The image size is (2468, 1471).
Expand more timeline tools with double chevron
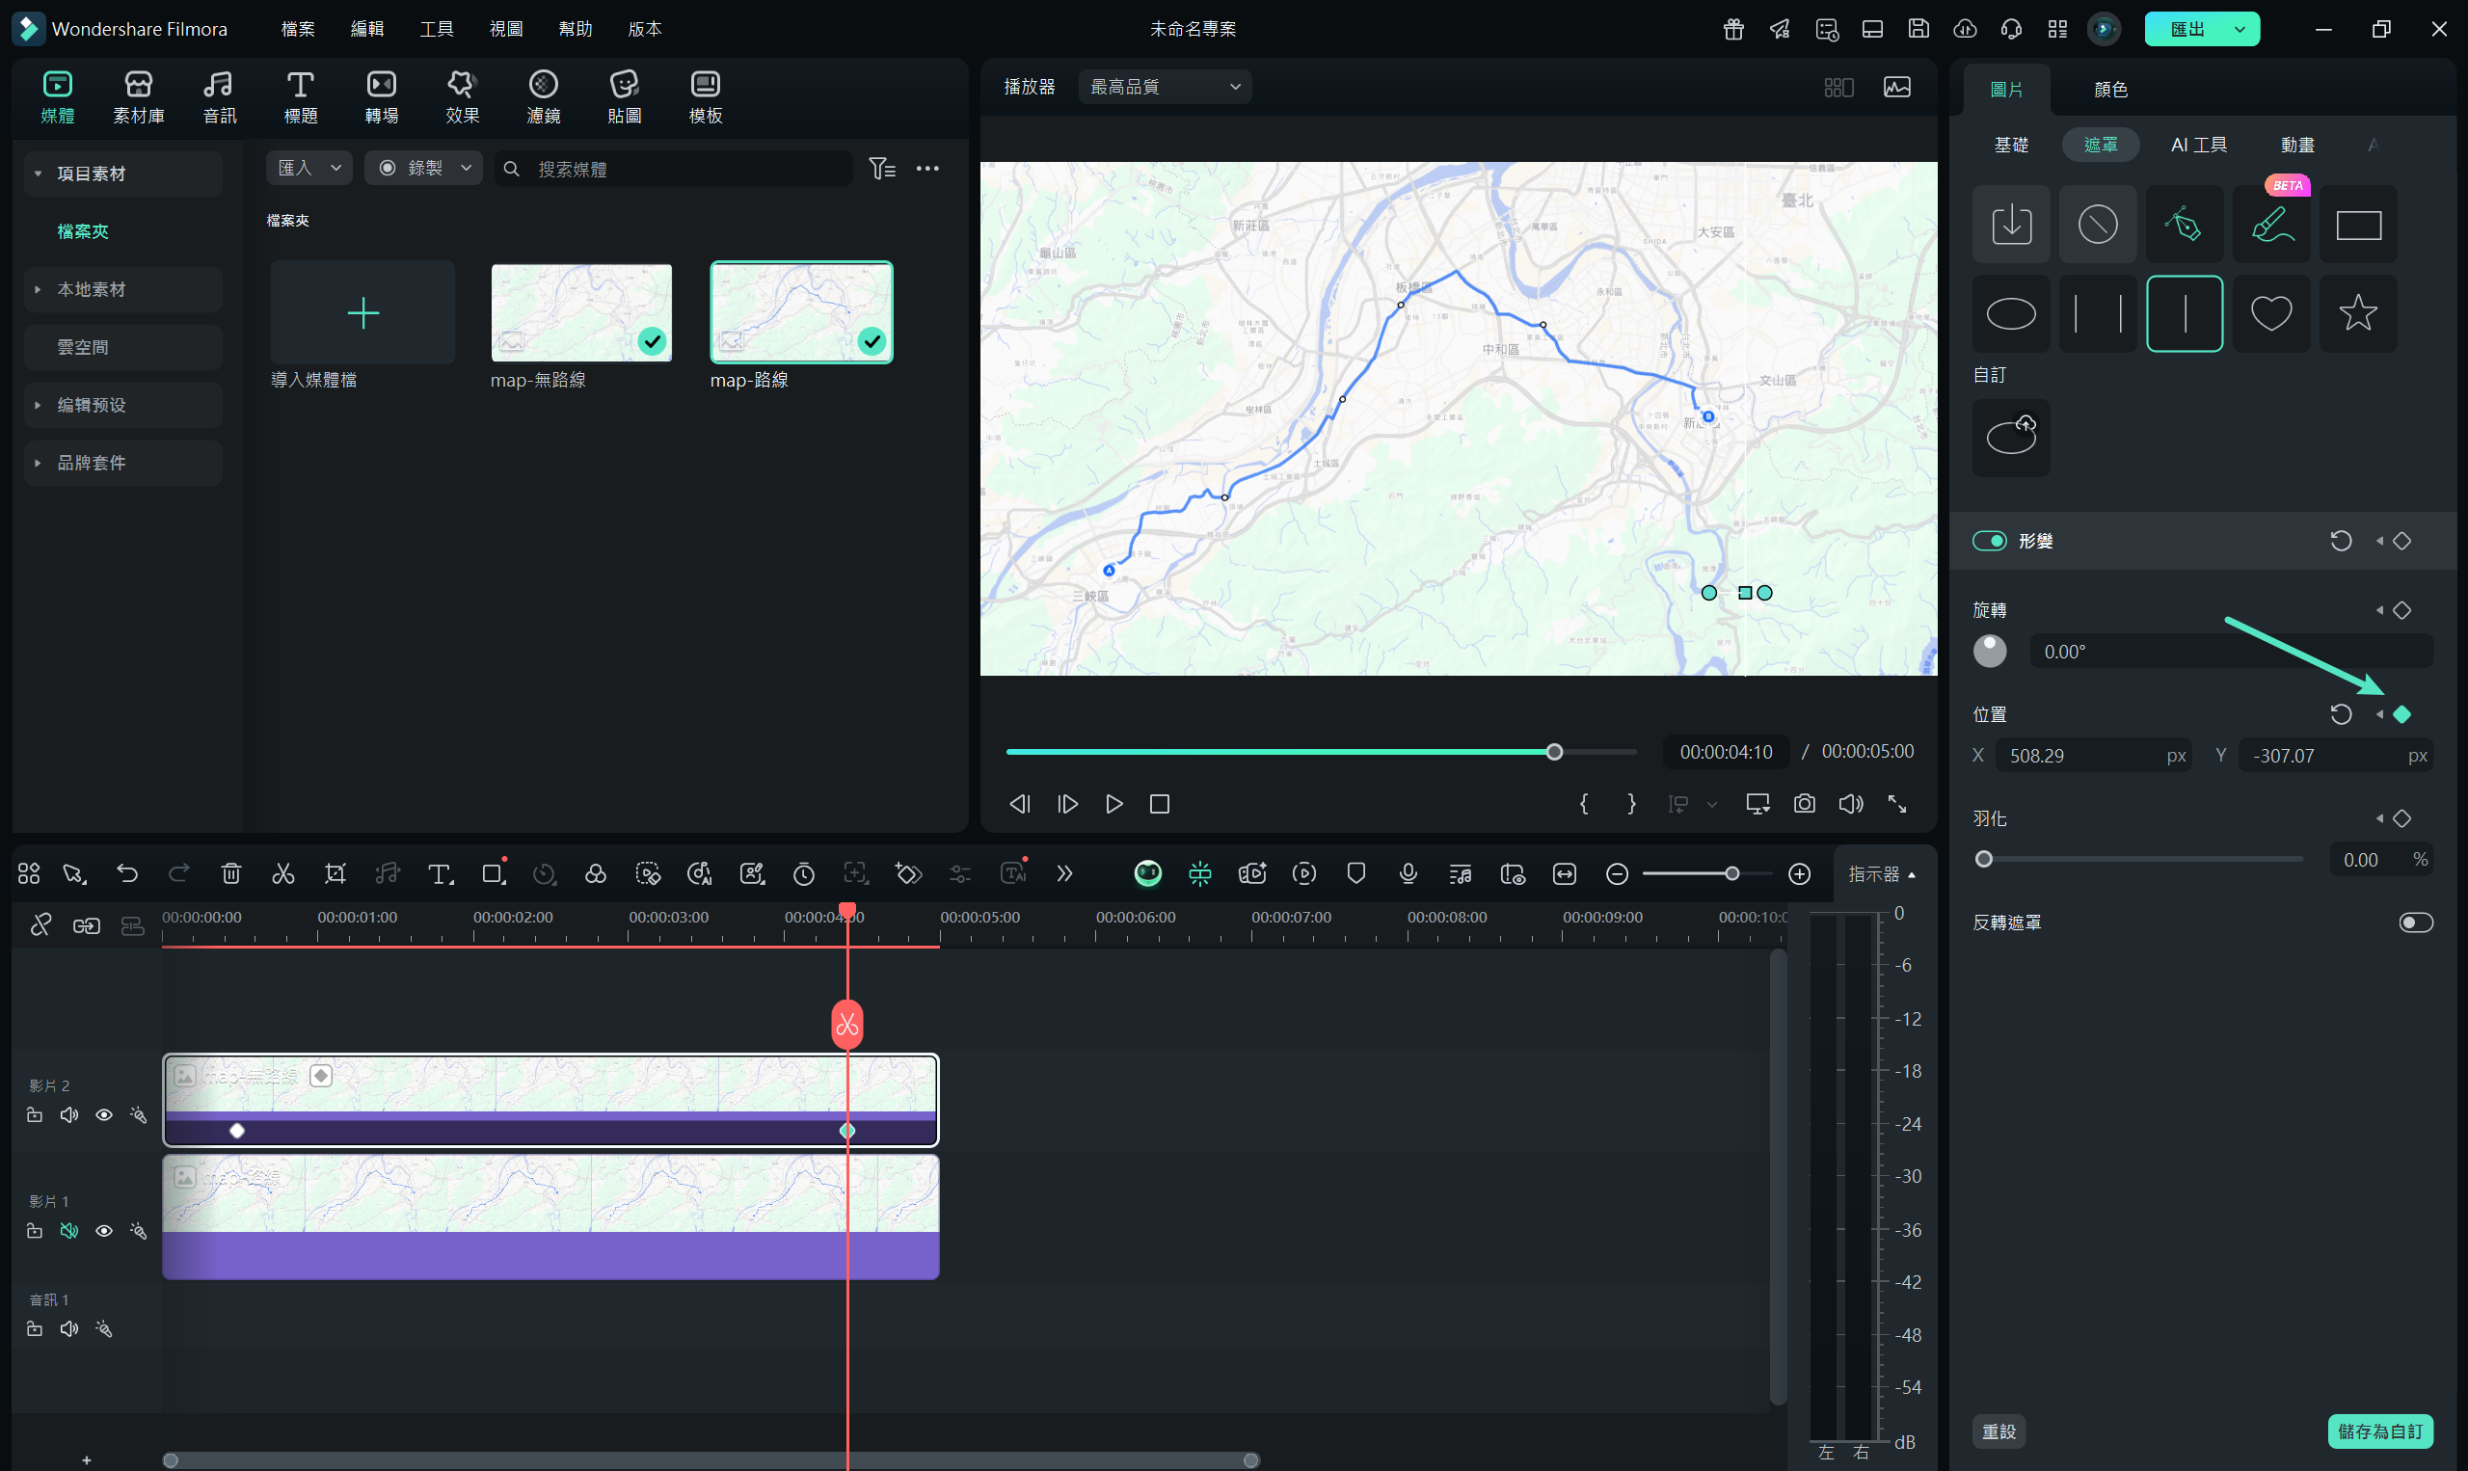[1064, 873]
